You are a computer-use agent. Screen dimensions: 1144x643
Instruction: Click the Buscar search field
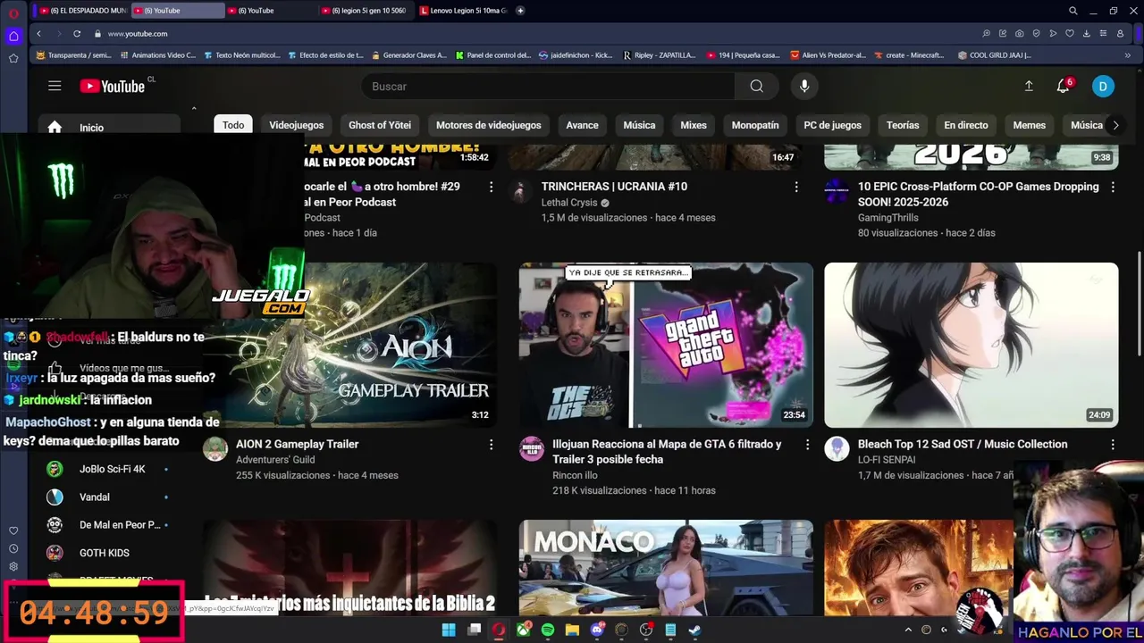(548, 86)
